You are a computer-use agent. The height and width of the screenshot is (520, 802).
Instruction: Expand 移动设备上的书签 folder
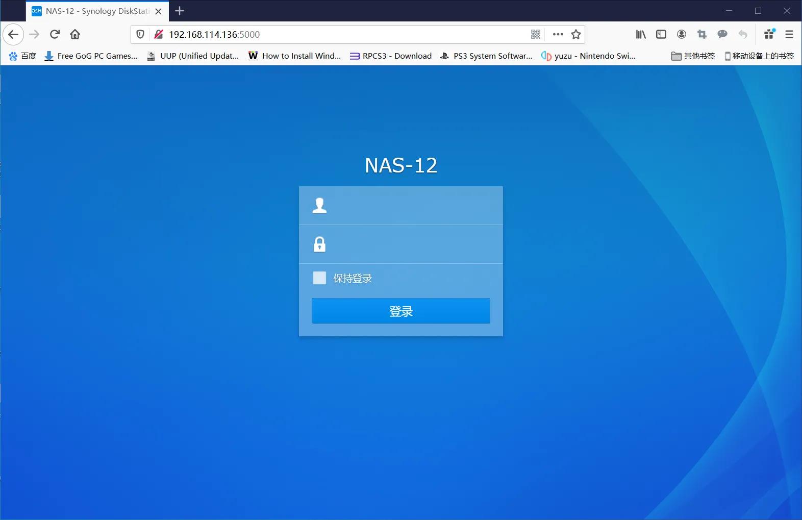point(759,56)
